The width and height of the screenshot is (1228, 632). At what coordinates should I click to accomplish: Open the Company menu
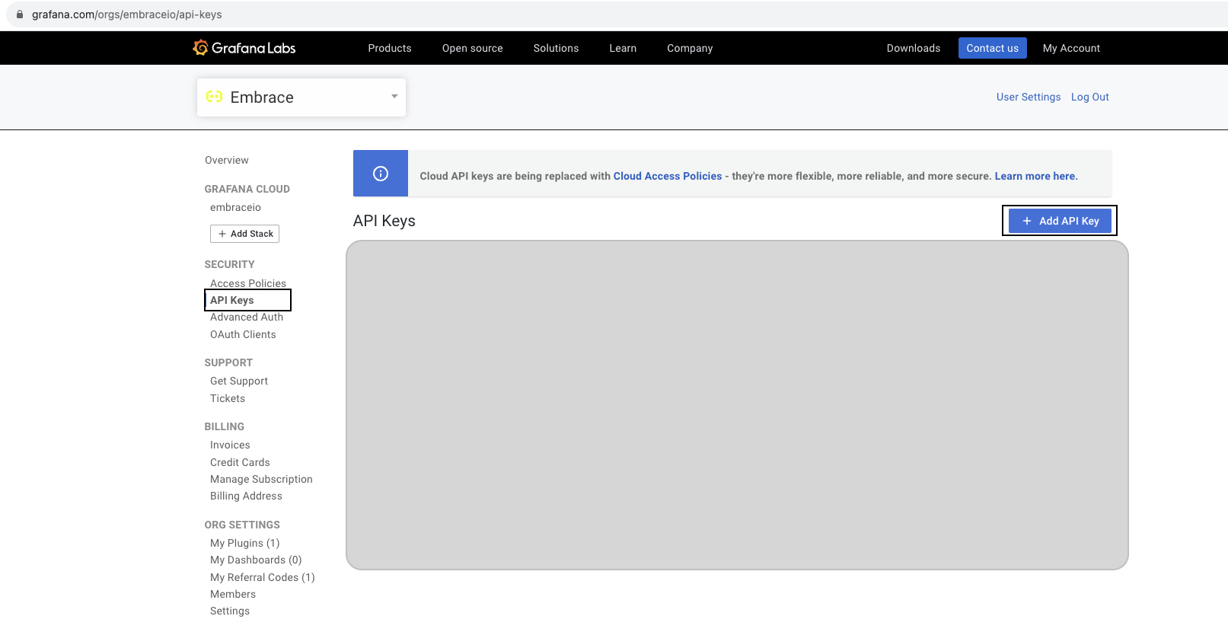click(x=690, y=48)
